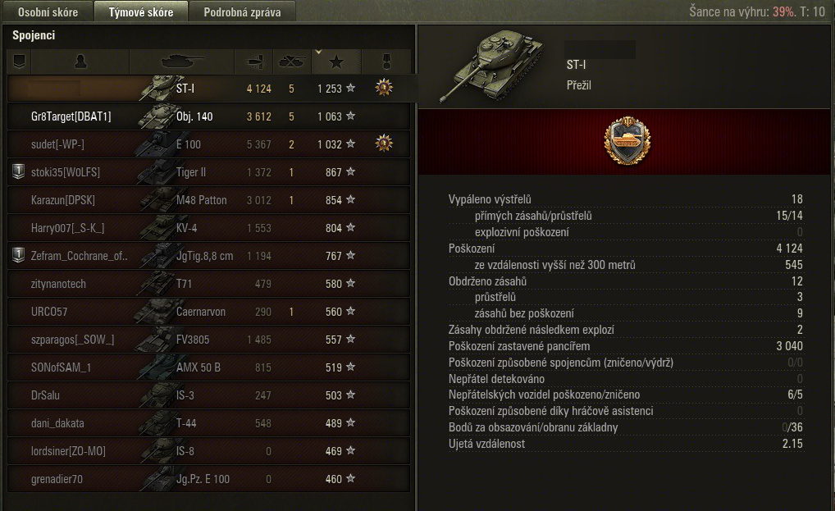Sort by medals column icon
This screenshot has width=835, height=511.
(x=386, y=62)
